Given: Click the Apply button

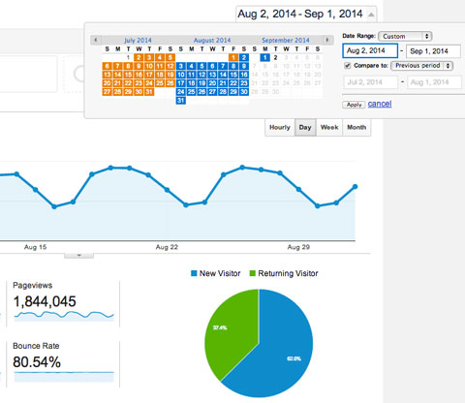Looking at the screenshot, I should pyautogui.click(x=354, y=105).
